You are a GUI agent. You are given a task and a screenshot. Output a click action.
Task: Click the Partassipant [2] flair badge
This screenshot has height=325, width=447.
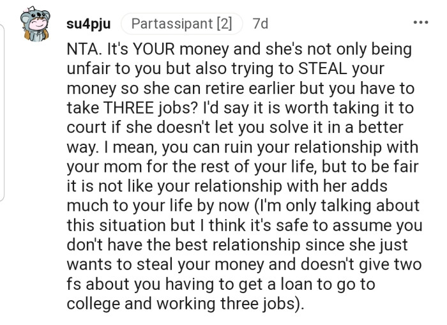click(181, 24)
